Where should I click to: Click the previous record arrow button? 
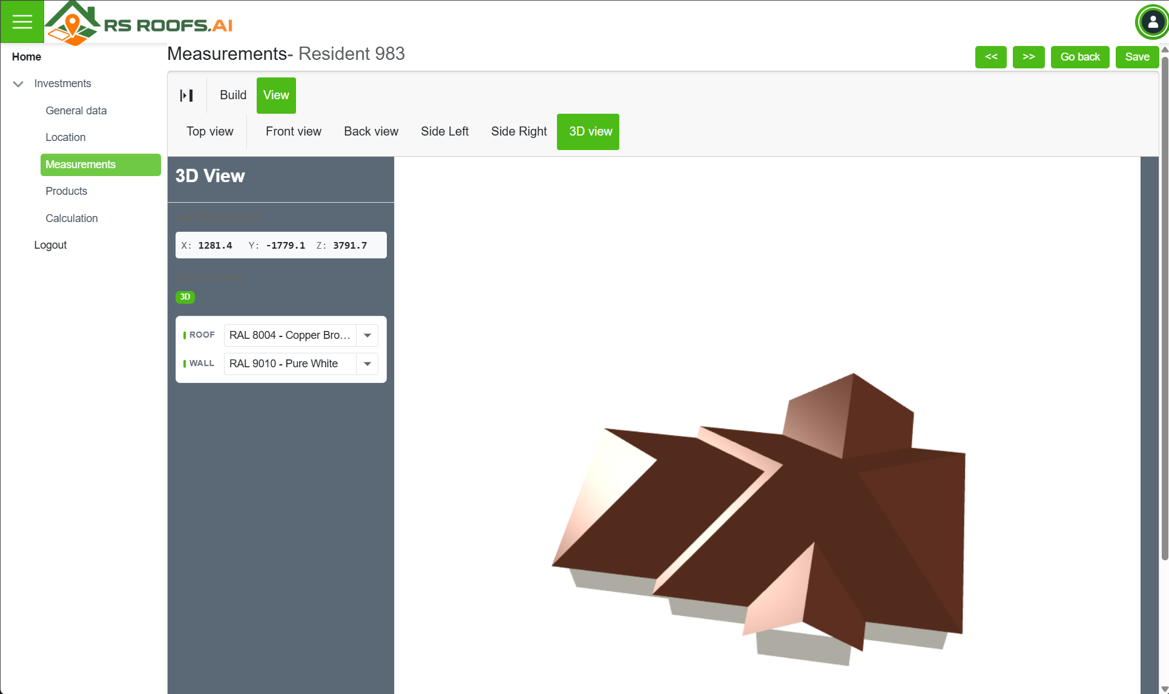click(x=990, y=57)
